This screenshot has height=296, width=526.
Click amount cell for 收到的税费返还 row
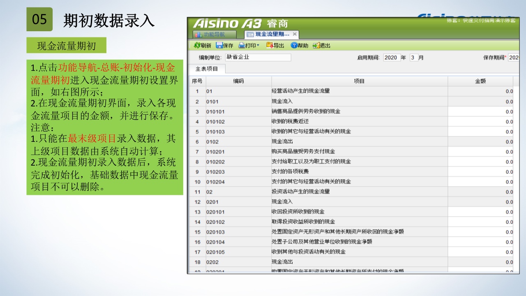tap(480, 122)
